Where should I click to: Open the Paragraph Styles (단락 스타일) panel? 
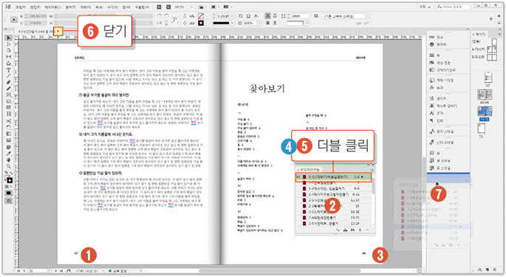pyautogui.click(x=441, y=143)
